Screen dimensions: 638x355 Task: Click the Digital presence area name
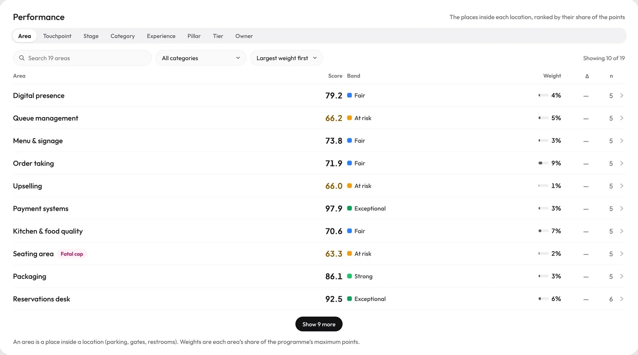point(39,96)
